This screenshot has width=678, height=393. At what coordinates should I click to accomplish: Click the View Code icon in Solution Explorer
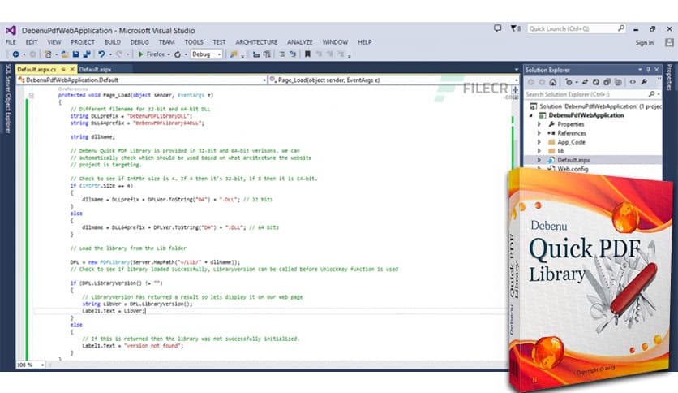point(633,82)
